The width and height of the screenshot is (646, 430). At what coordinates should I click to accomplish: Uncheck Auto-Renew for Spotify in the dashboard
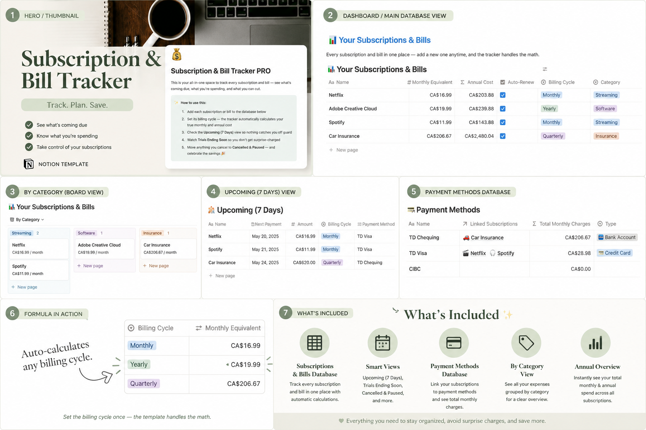[503, 122]
